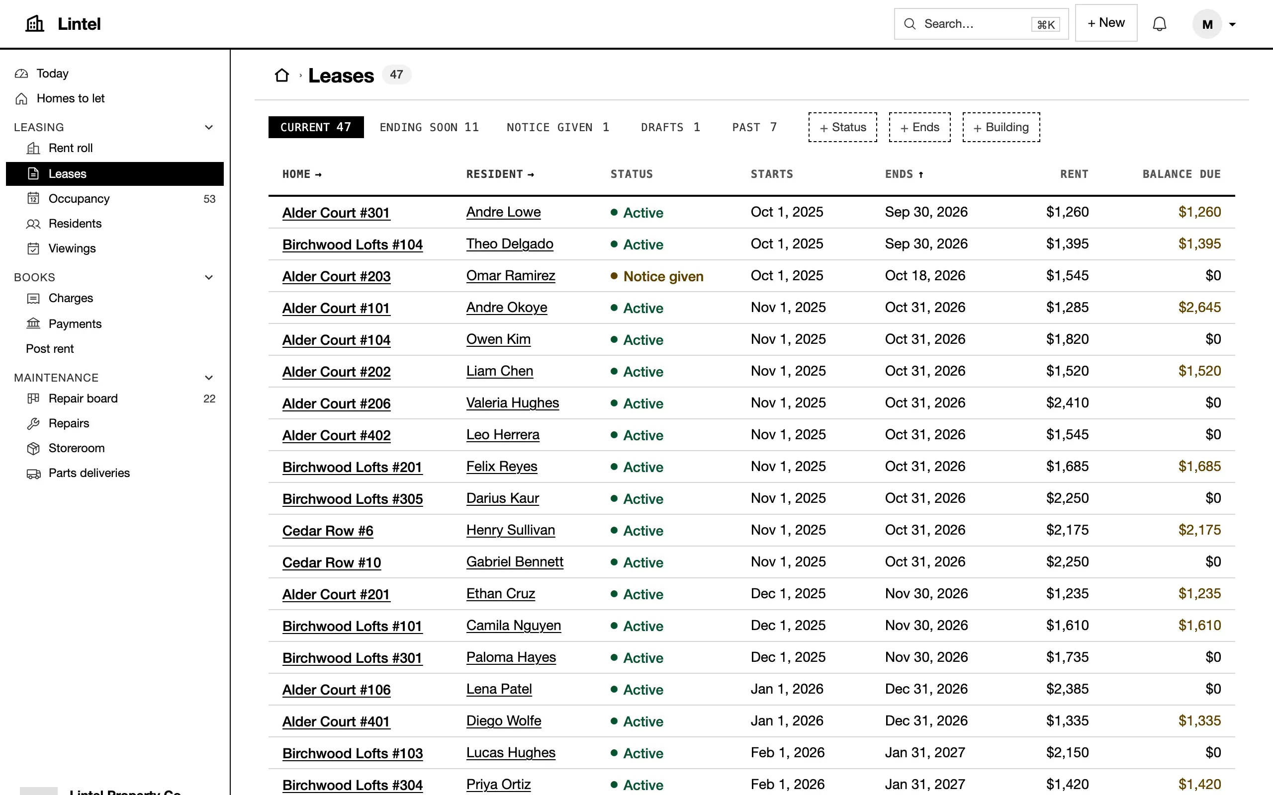This screenshot has height=795, width=1273.
Task: Open the Past leases tab
Action: coord(754,127)
